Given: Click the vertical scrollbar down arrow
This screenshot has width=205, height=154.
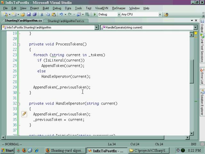Looking at the screenshot, I should point(192,133).
